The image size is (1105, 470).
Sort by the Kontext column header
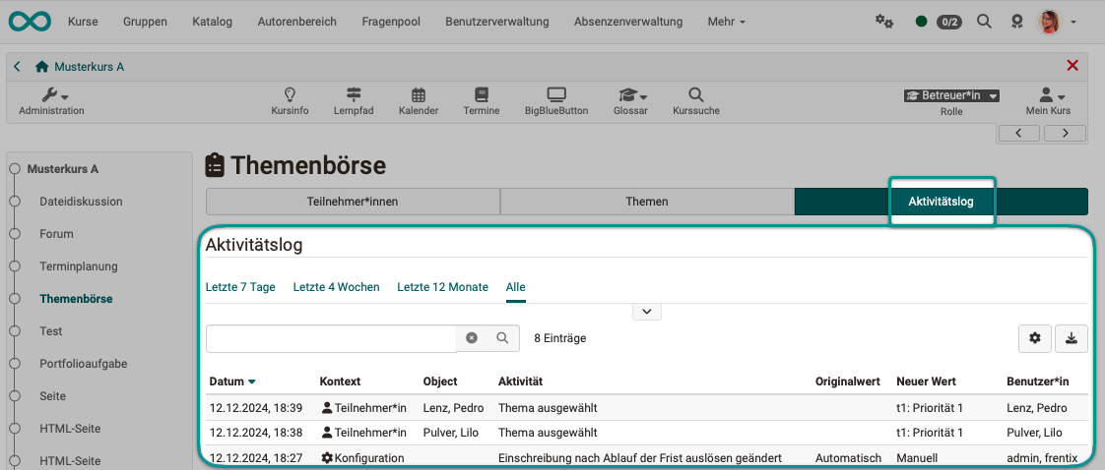(x=340, y=382)
